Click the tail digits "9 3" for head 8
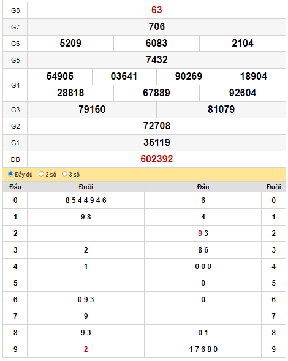 pyautogui.click(x=86, y=333)
